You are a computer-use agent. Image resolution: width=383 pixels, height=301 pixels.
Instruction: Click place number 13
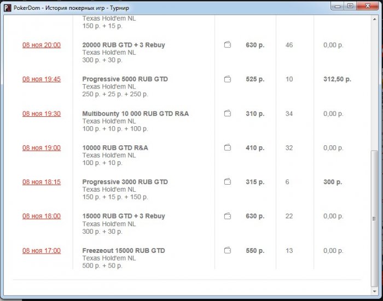[289, 251]
